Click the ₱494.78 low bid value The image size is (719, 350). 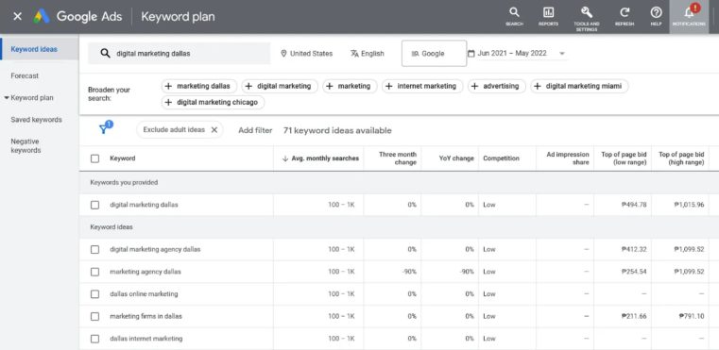pos(634,205)
